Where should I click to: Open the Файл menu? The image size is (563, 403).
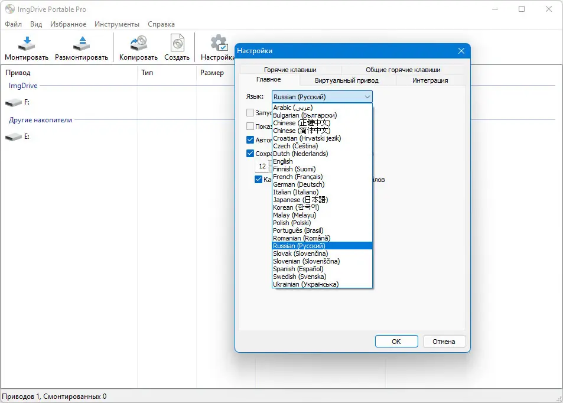[x=13, y=24]
